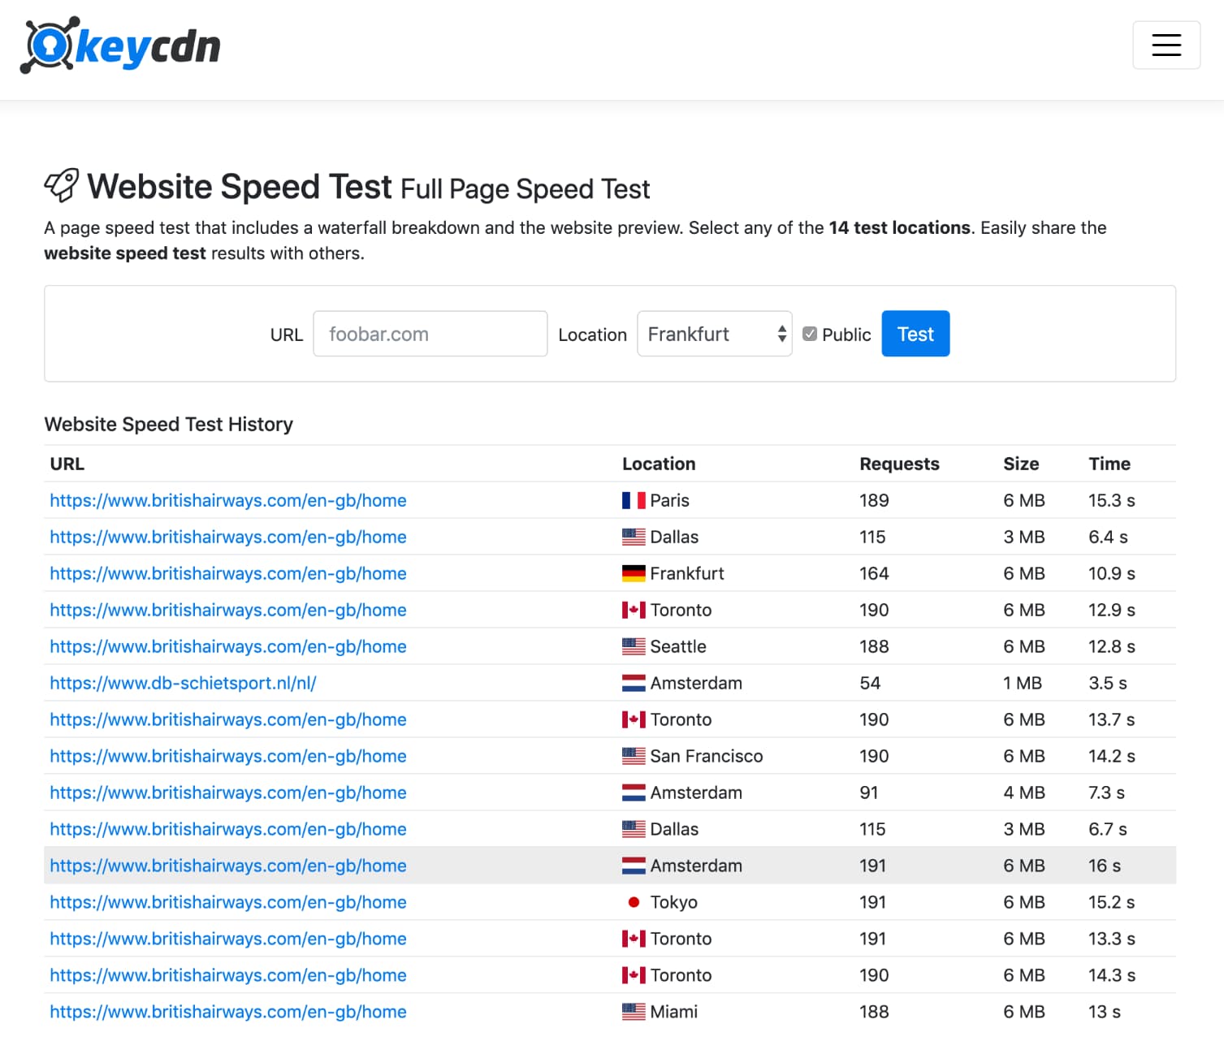Click the Location selector stepper arrows
Viewport: 1224px width, 1058px height.
click(x=781, y=333)
